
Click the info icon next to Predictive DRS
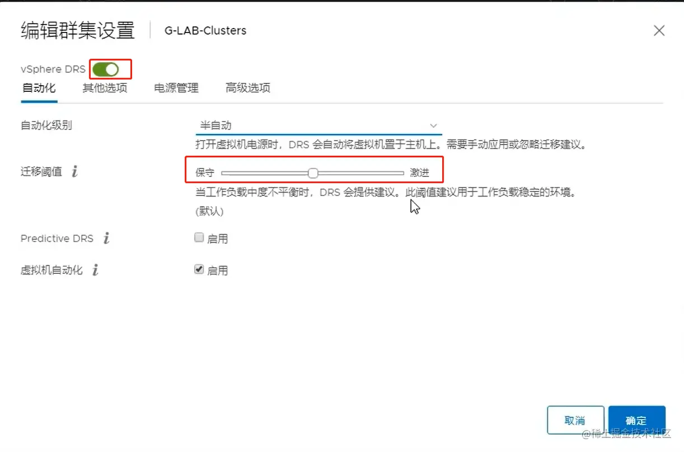pos(106,238)
